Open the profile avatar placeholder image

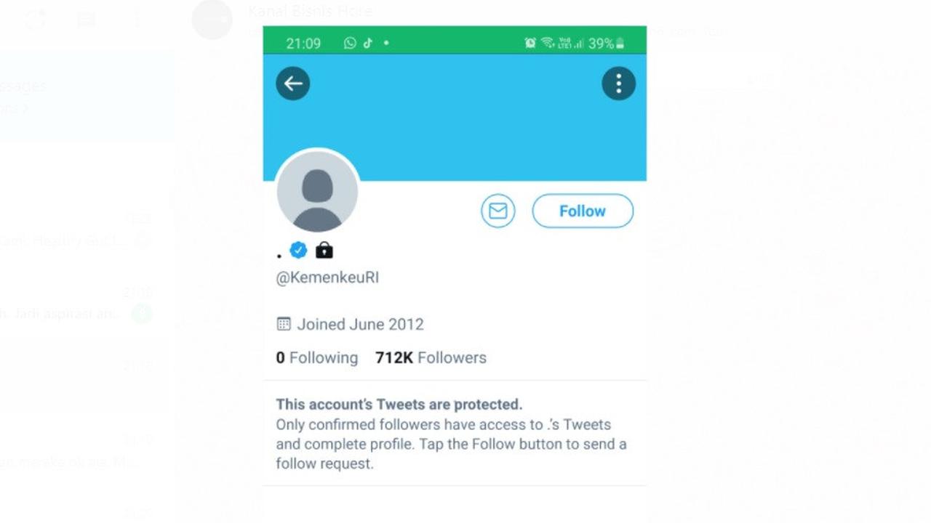tap(317, 192)
